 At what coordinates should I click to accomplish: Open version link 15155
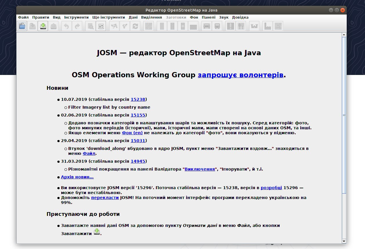[138, 115]
